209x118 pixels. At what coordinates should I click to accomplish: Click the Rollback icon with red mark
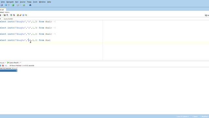coord(14,15)
